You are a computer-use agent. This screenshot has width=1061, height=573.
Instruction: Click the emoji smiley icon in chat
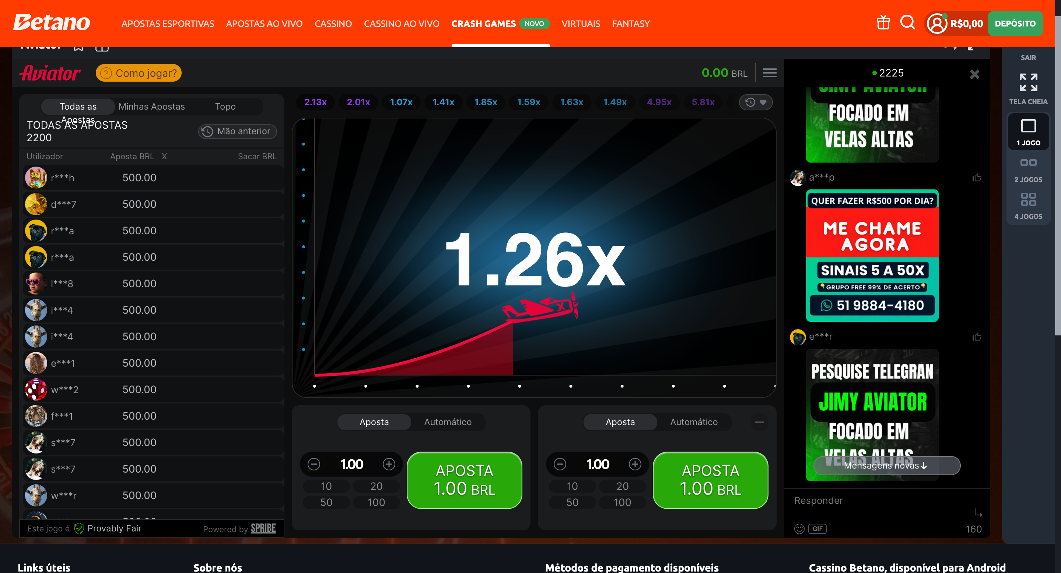pyautogui.click(x=799, y=528)
